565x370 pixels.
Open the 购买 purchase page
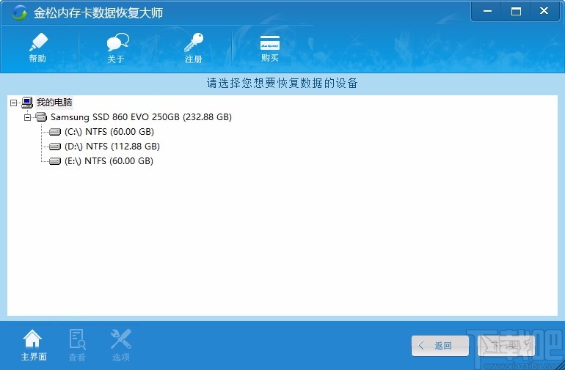click(x=270, y=48)
